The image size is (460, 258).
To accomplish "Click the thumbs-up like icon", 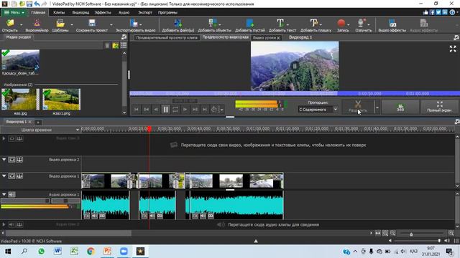I will pos(425,12).
